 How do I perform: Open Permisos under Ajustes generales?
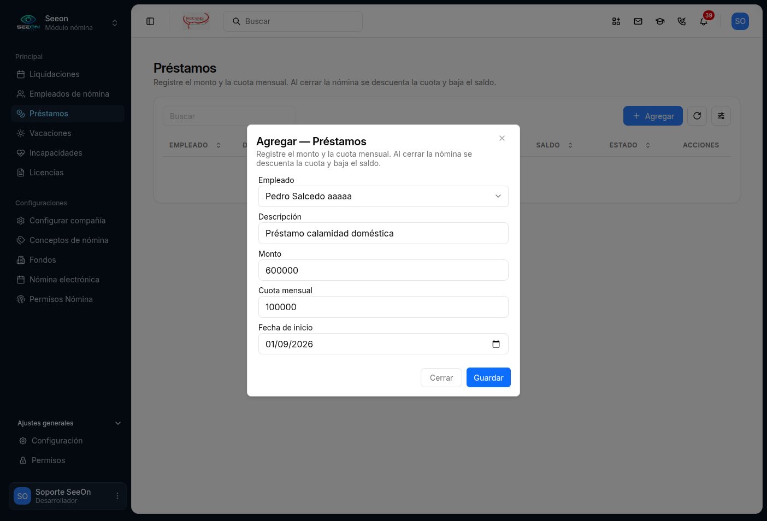pos(70,460)
